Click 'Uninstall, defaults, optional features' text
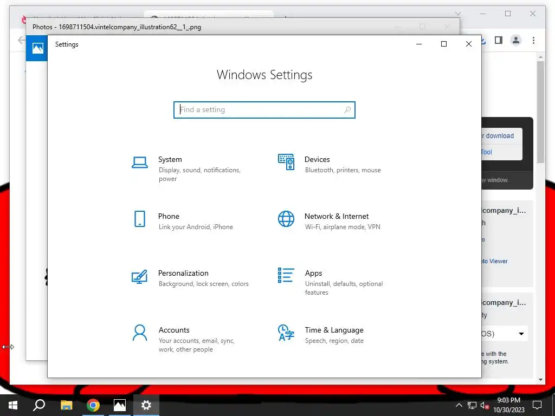Viewport: 555px width, 416px height. pos(344,288)
